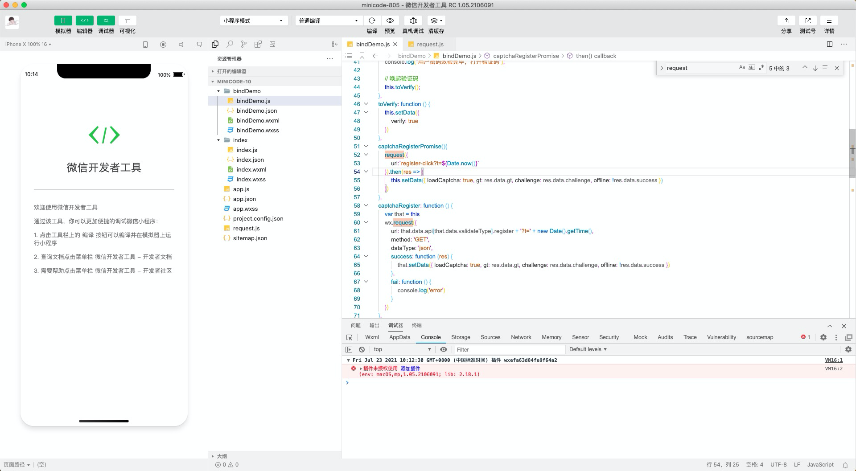Click the simulator record icon
This screenshot has height=471, width=856.
[163, 45]
